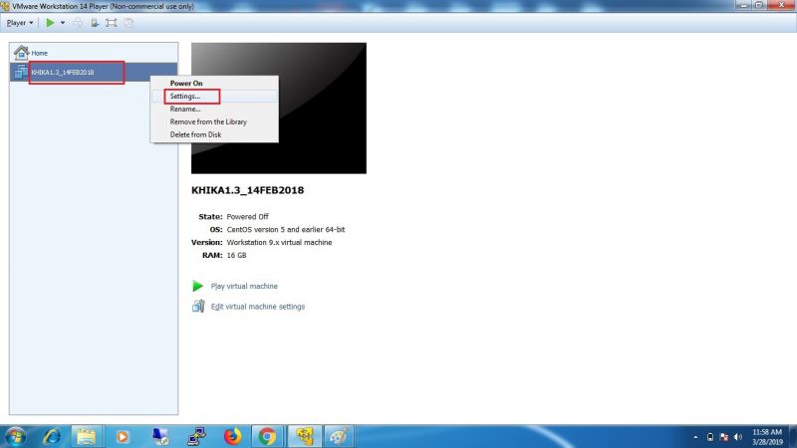Viewport: 797px width, 448px height.
Task: Choose Power On in the context menu
Action: click(214, 83)
